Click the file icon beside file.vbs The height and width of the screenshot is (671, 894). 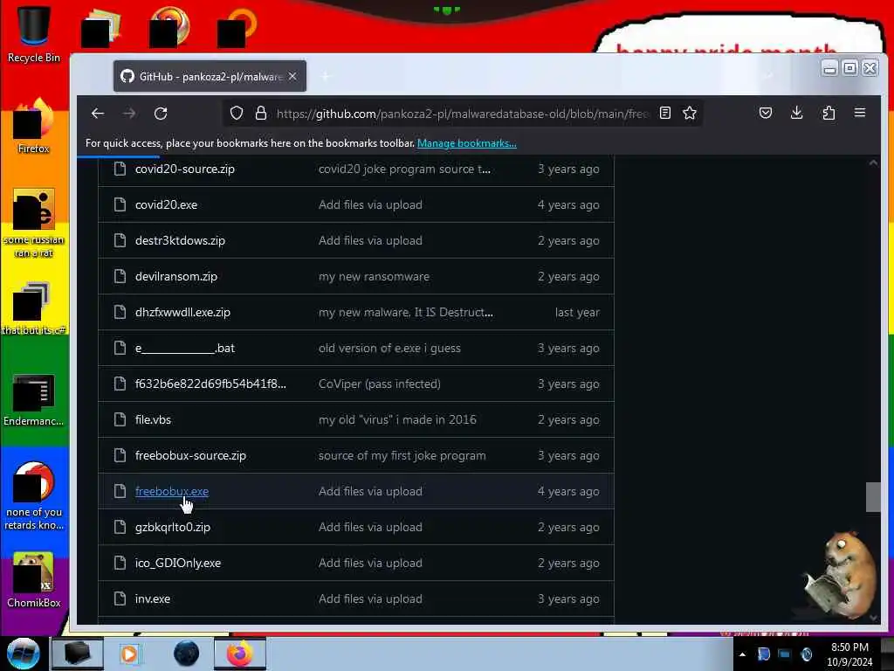click(x=120, y=419)
